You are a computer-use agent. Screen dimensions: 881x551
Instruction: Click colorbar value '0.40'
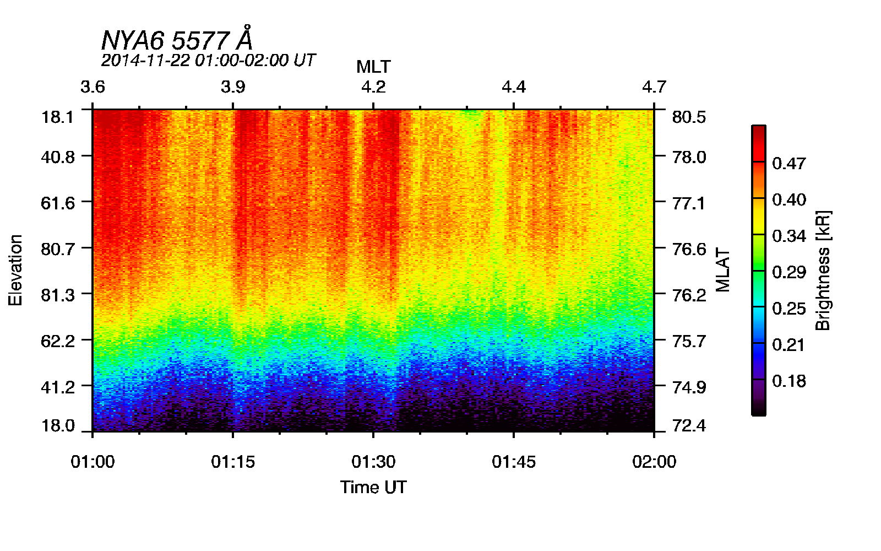click(788, 199)
